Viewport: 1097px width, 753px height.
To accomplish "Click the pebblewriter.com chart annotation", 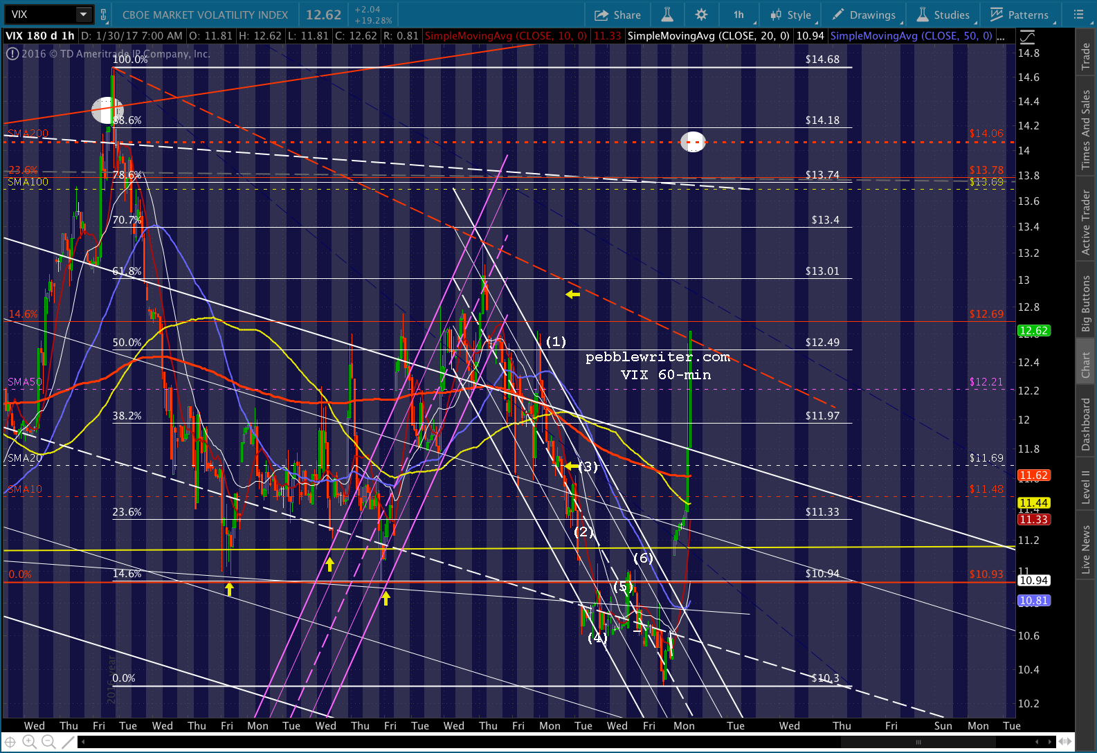I will (x=658, y=357).
